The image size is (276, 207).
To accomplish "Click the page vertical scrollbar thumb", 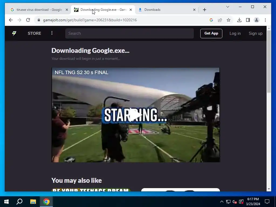I will tap(269, 62).
